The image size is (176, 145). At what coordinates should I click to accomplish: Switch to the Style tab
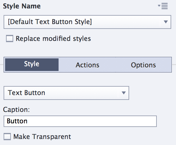coord(32,65)
